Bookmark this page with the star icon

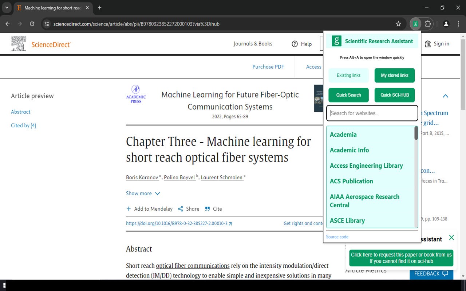tap(398, 24)
